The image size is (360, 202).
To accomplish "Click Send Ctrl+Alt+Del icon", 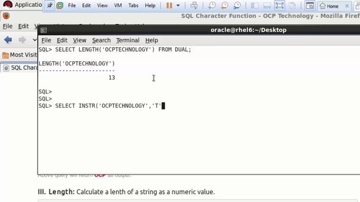I will [x=194, y=5].
